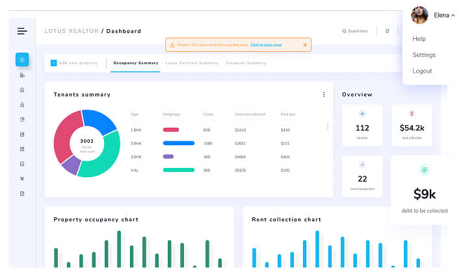This screenshot has height=275, width=463.
Task: Select the highlighted dashboard grid icon
Action: click(x=22, y=60)
